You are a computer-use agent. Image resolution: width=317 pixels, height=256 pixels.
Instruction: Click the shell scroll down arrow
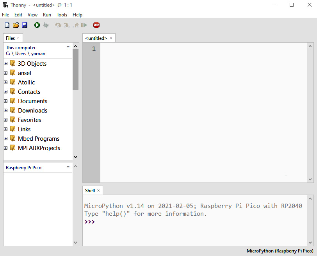(310, 243)
